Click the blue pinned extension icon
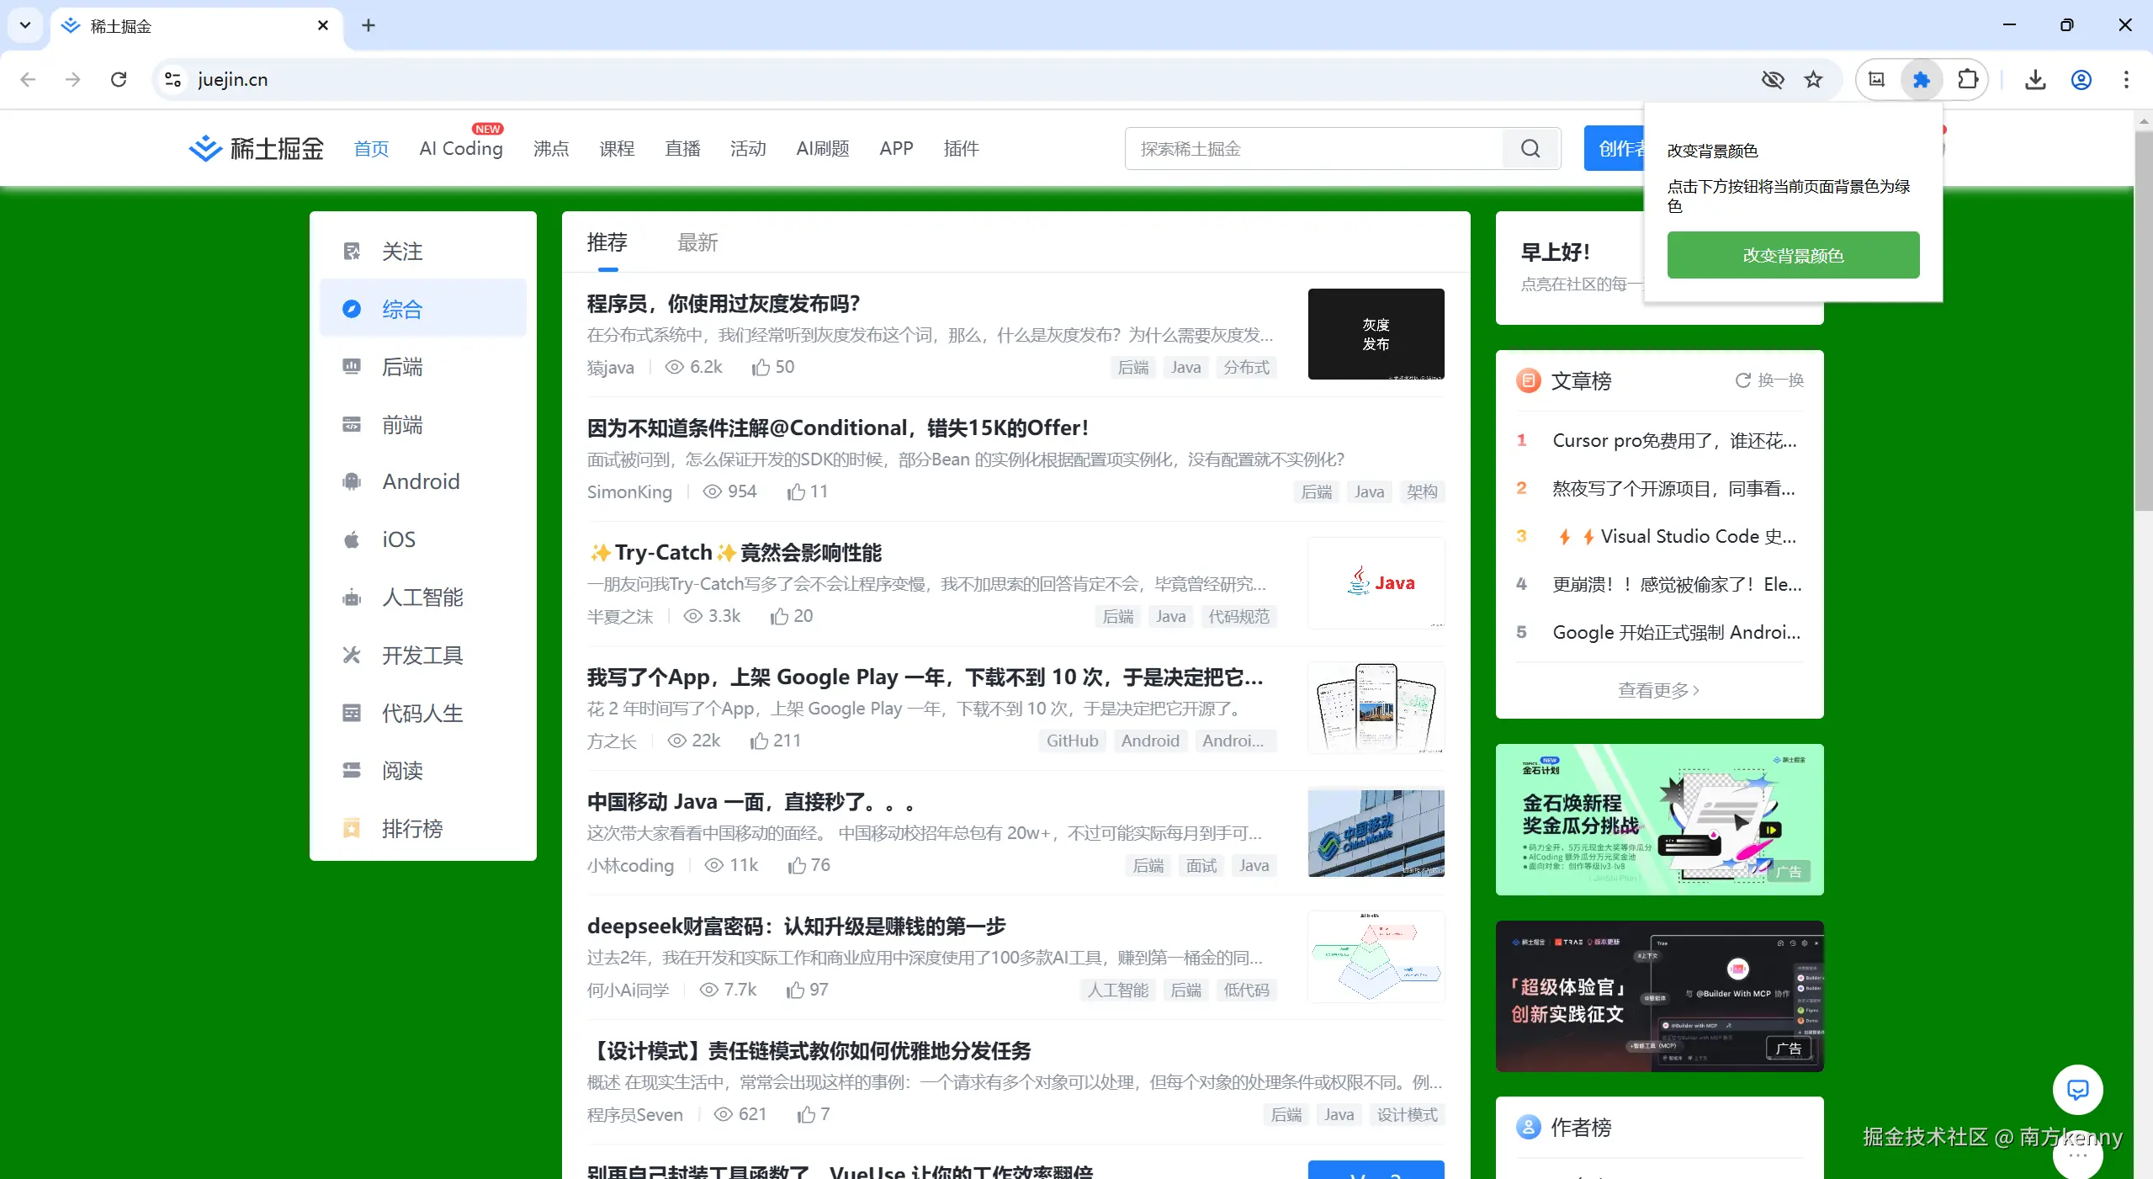Image resolution: width=2153 pixels, height=1179 pixels. 1920,79
